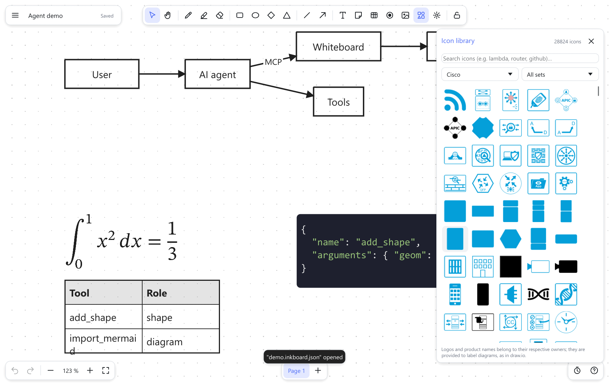Image resolution: width=609 pixels, height=385 pixels.
Task: Select the arrow connector tool
Action: (x=322, y=15)
